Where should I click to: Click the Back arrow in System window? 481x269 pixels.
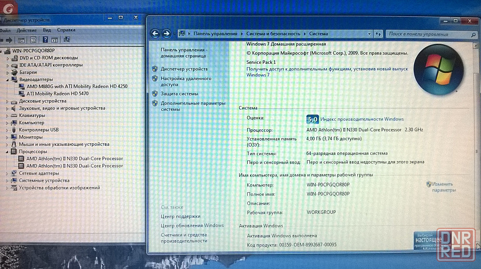coord(155,33)
